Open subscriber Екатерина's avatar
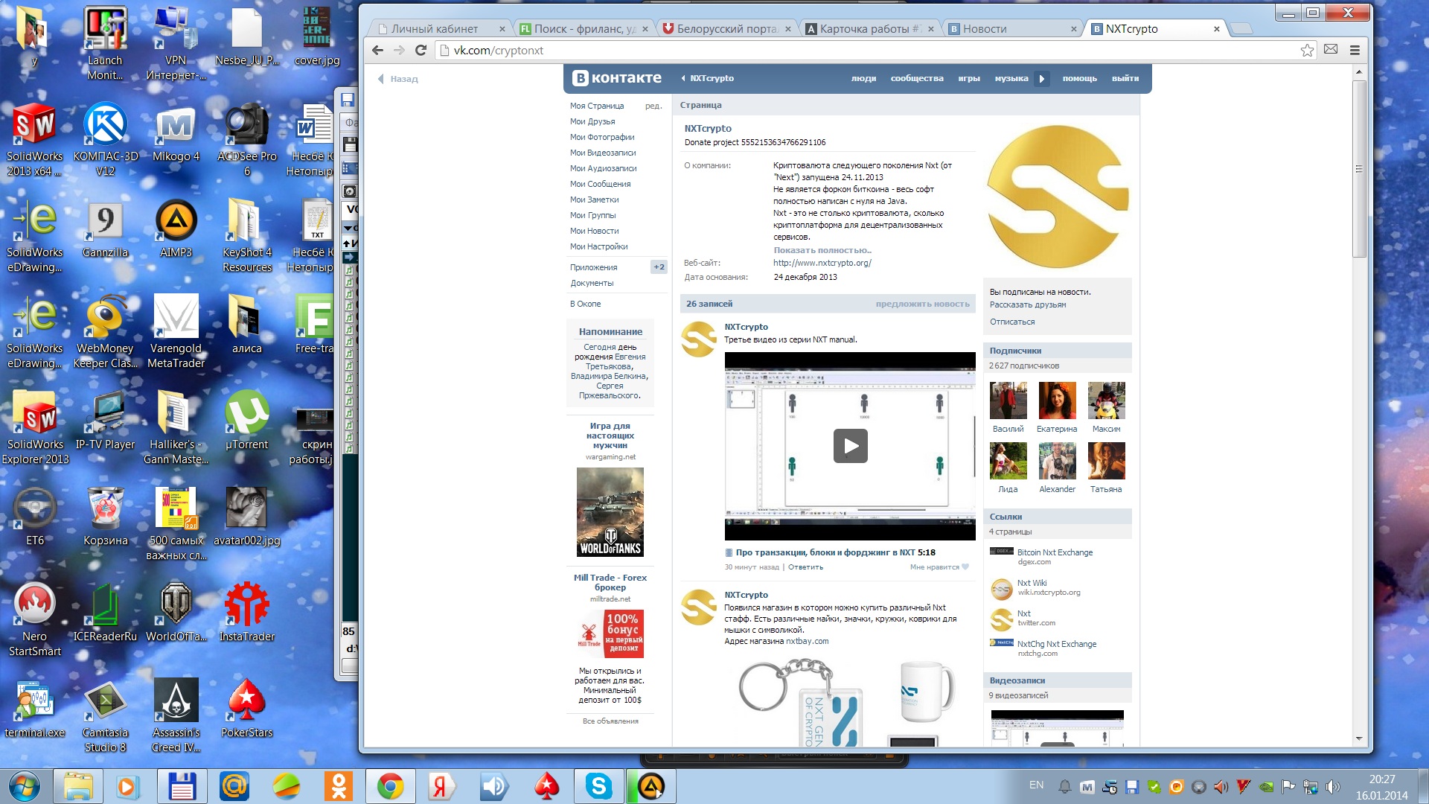Screen dimensions: 1429x804 click(1057, 401)
